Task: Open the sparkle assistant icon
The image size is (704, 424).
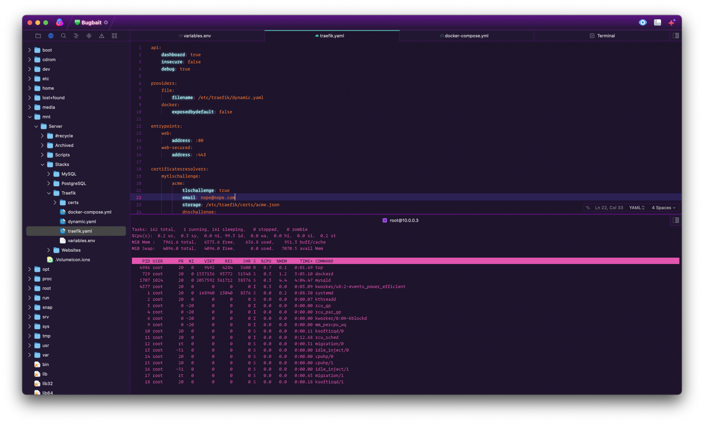Action: tap(672, 23)
